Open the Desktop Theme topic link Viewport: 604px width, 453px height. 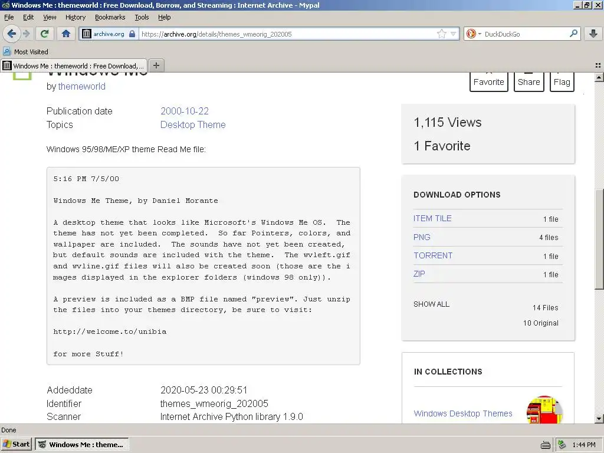(193, 124)
